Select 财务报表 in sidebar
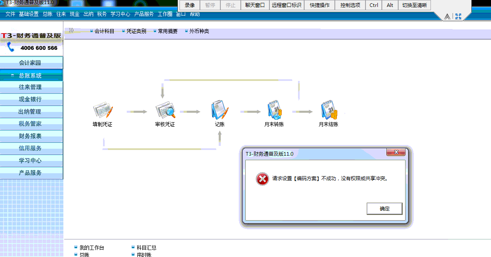 point(31,136)
